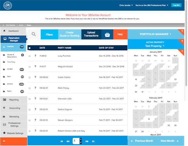Image resolution: width=188 pixels, height=146 pixels.
Task: Click the page number up stepper arrow
Action: [81, 140]
